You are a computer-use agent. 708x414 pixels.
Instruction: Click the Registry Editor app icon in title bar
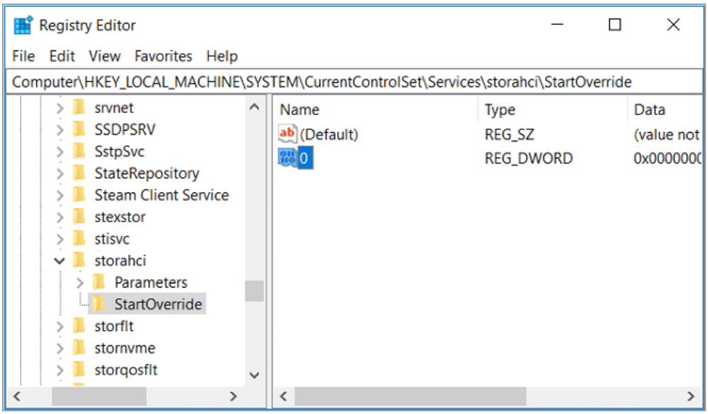click(23, 26)
